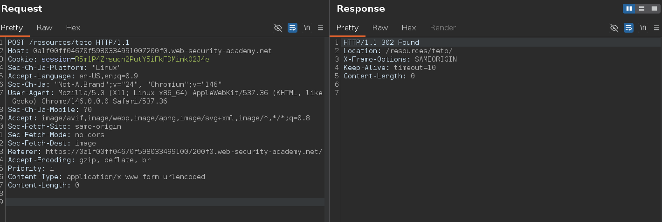The height and width of the screenshot is (222, 662).
Task: Click the POST /resources/teto request line
Action: pyautogui.click(x=69, y=42)
